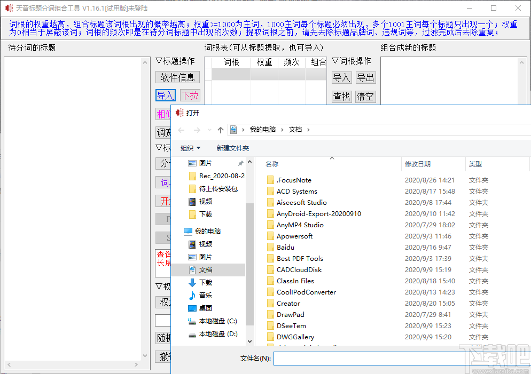The width and height of the screenshot is (531, 374).
Task: Collapse the ▽词根操作 section
Action: coord(351,61)
